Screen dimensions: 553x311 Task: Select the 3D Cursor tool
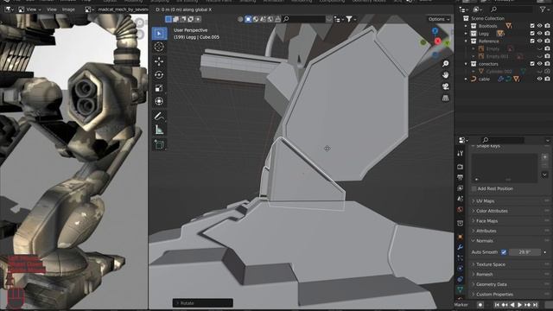159,47
